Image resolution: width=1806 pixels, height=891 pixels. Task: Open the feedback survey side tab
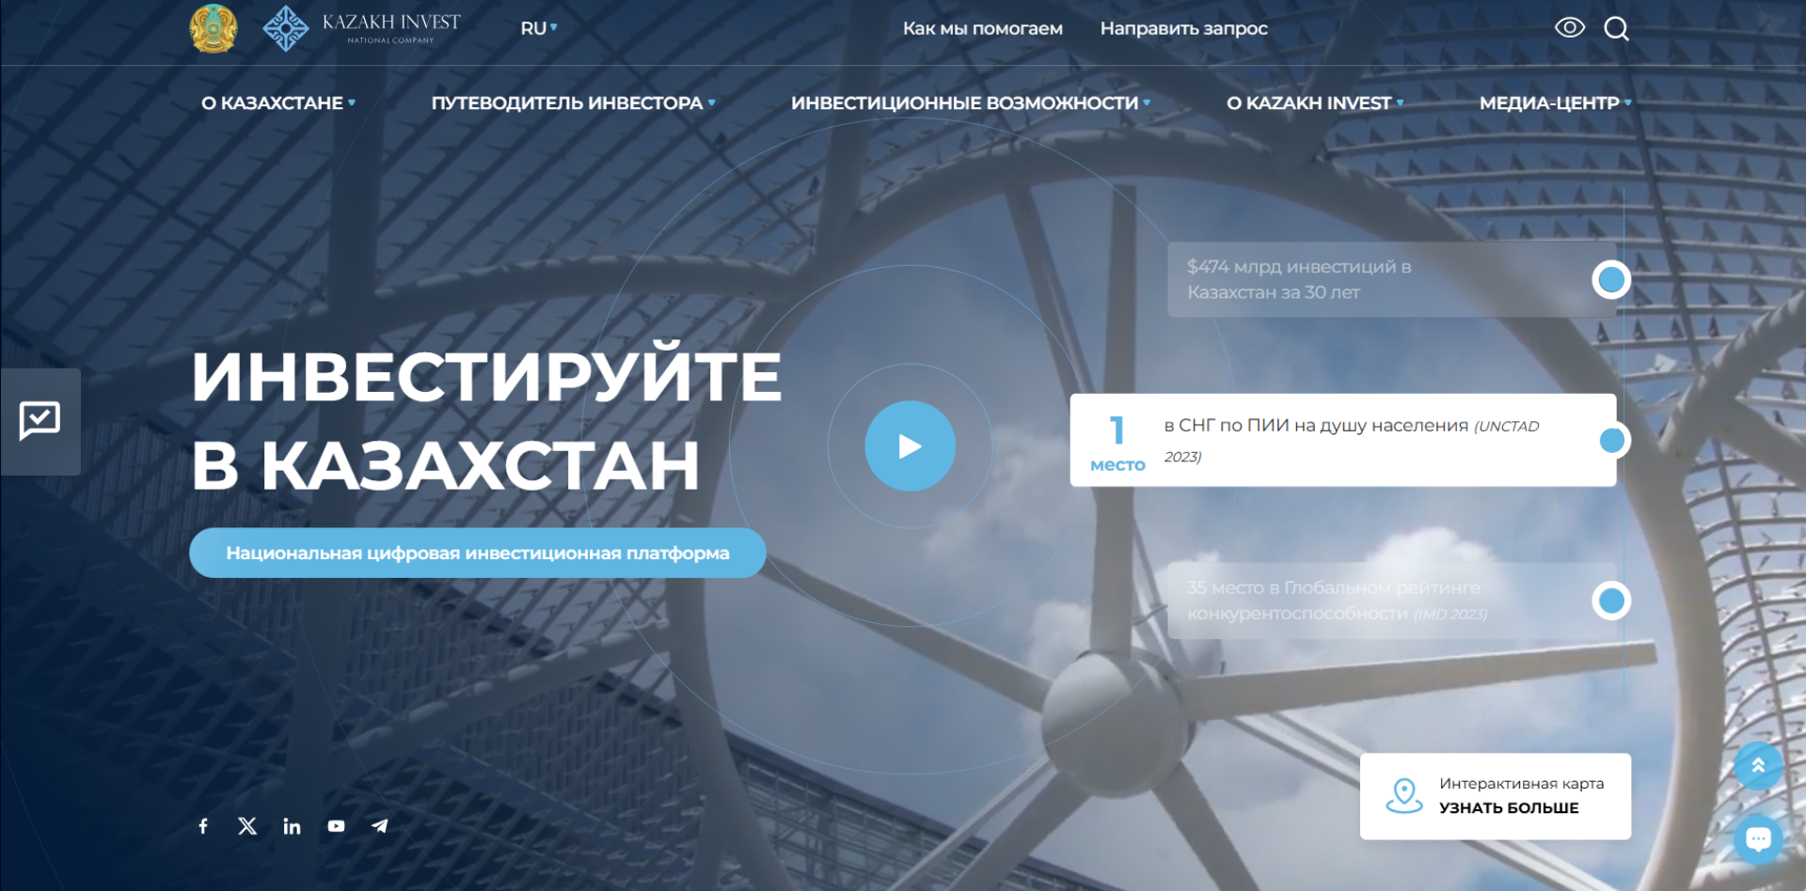(x=40, y=421)
